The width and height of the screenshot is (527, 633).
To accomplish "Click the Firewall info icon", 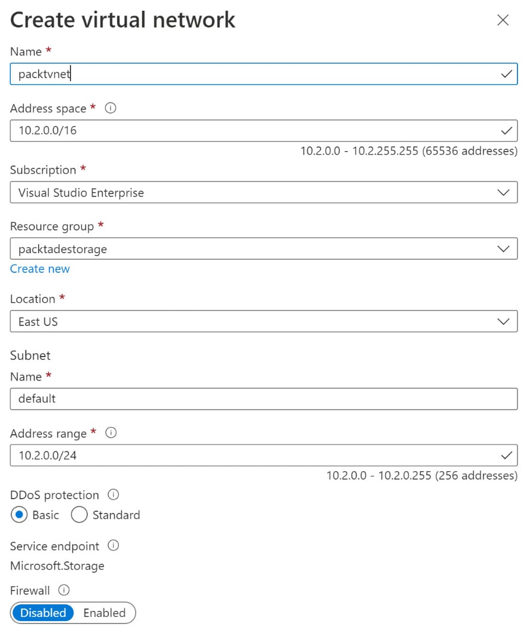I will 65,591.
